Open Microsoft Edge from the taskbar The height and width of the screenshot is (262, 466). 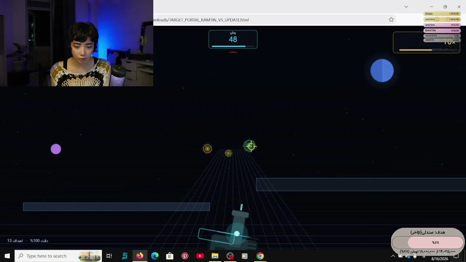(x=155, y=256)
